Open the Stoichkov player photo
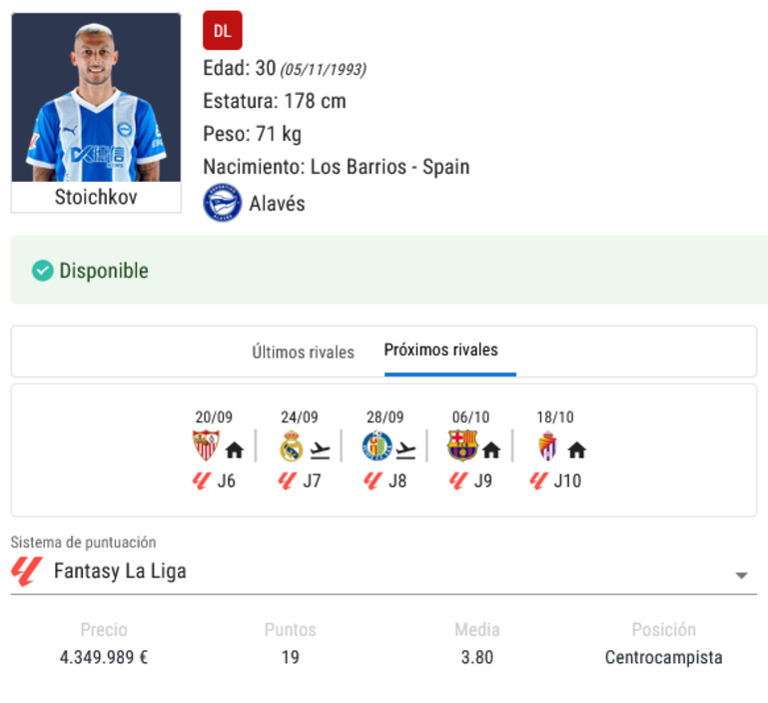This screenshot has width=768, height=703. click(x=96, y=97)
